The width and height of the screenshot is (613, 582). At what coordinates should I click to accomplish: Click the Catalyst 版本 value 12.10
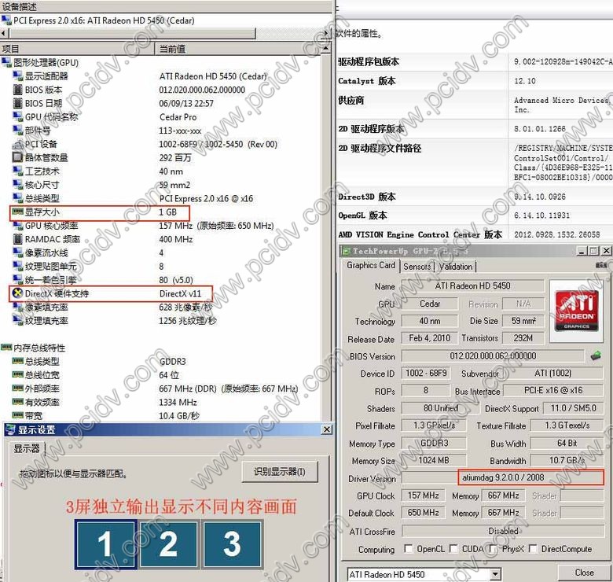[525, 81]
